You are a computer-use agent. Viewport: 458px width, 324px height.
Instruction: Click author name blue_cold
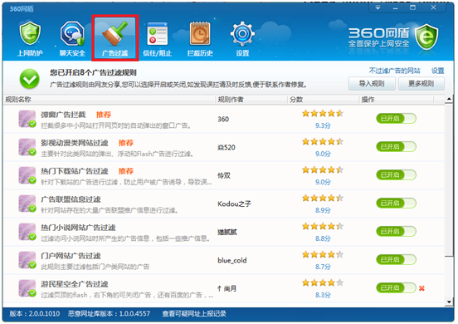click(232, 260)
